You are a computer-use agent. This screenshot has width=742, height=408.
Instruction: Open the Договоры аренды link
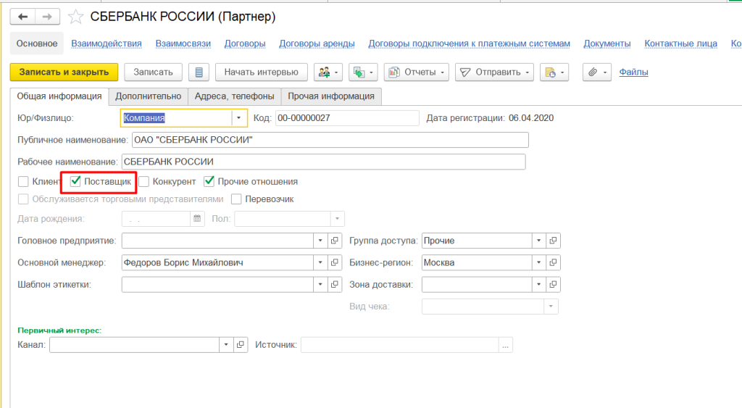[x=317, y=43]
